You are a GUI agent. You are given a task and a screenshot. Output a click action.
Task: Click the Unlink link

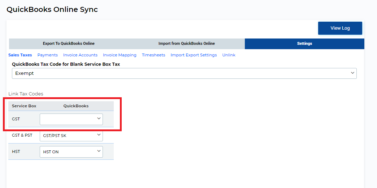229,55
